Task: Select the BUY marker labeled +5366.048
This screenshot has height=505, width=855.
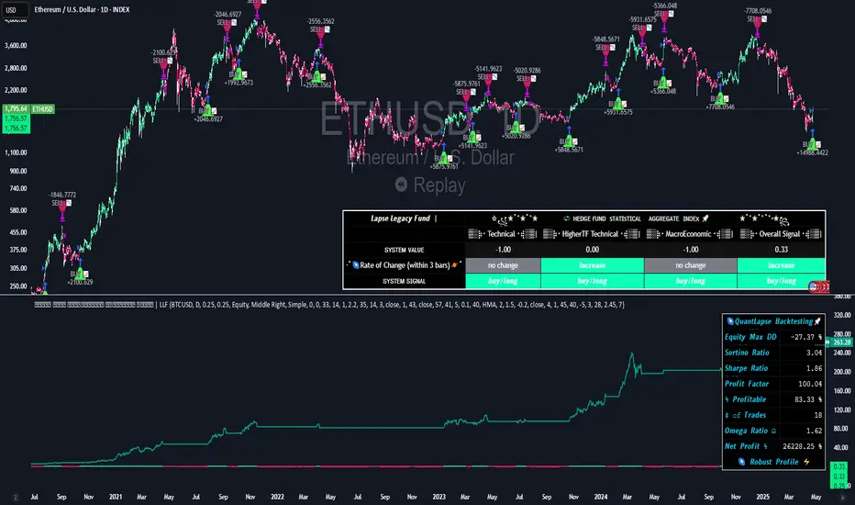Action: [x=663, y=83]
